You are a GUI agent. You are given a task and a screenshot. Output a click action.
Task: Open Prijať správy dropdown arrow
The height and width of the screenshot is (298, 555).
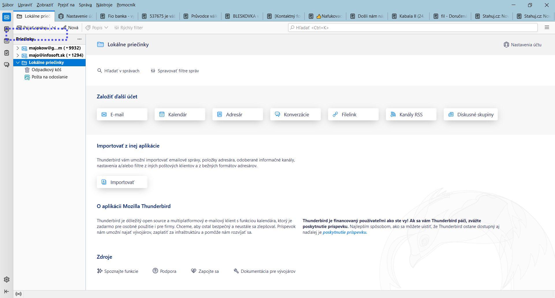(54, 28)
